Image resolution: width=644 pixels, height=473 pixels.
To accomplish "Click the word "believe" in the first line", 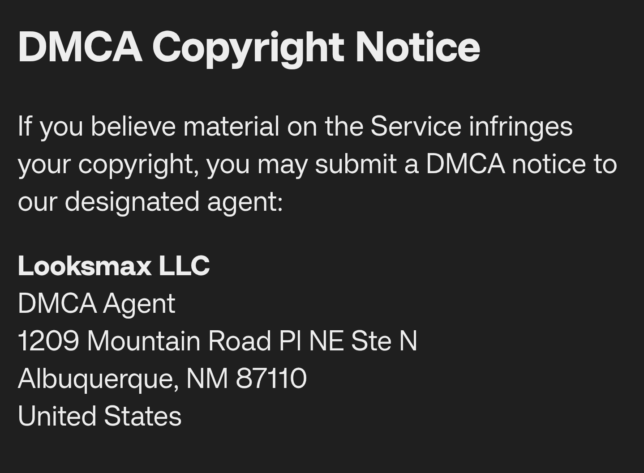I will (133, 126).
